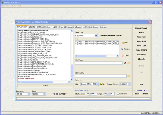The height and width of the screenshot is (115, 163).
Task: Open the Interface COM31 dropdown
Action: 29,94
